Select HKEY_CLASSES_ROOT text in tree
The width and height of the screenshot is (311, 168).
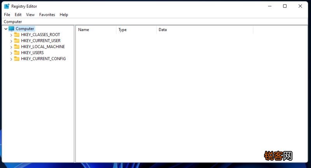point(40,35)
